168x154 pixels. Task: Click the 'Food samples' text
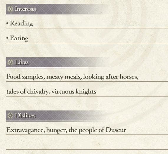pos(25,77)
